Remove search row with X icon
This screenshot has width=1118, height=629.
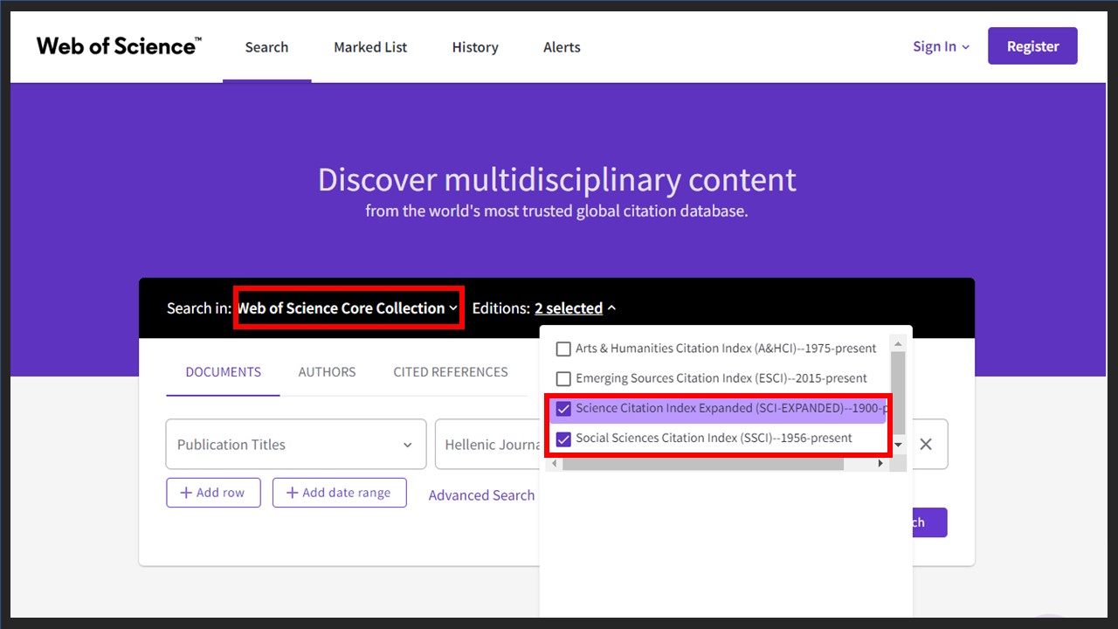(x=926, y=444)
